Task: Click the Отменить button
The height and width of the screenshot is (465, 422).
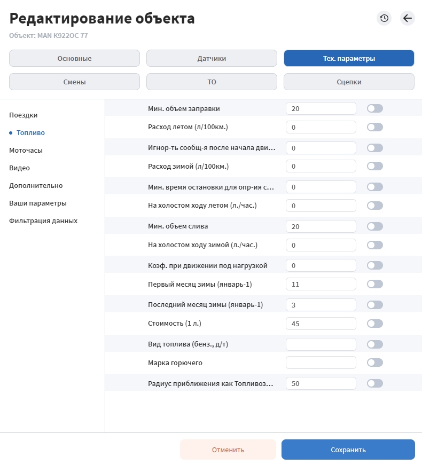Action: tap(228, 450)
